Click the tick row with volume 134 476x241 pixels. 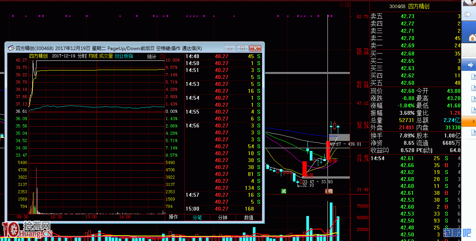[x=223, y=188]
